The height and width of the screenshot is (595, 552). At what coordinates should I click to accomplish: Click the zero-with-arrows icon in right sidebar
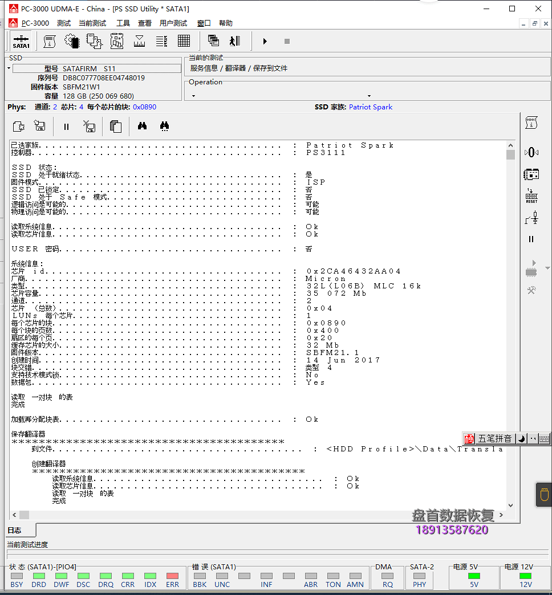pyautogui.click(x=531, y=152)
